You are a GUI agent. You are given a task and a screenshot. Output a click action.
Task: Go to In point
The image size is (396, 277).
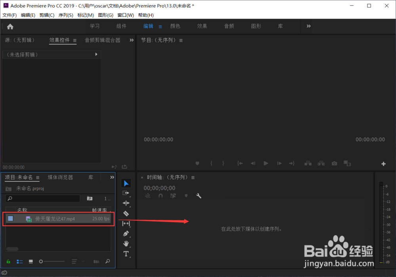[x=240, y=163]
